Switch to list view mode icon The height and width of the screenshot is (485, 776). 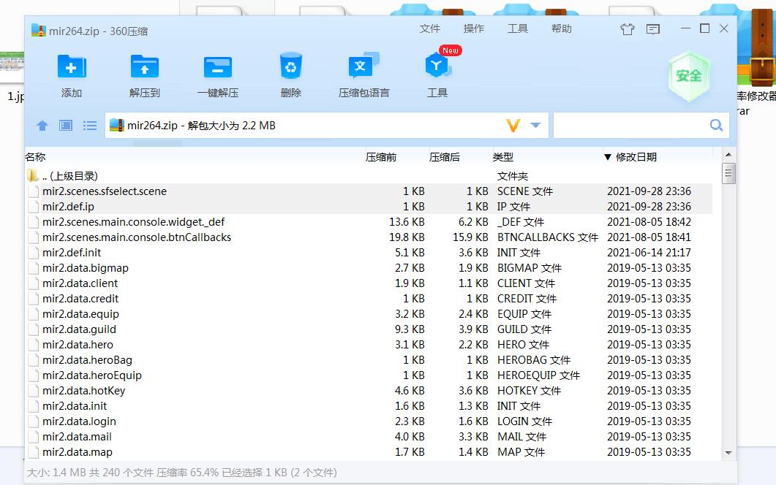[90, 126]
